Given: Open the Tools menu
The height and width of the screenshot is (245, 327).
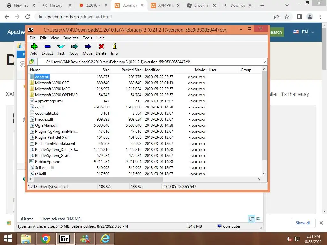Looking at the screenshot, I should click(87, 38).
